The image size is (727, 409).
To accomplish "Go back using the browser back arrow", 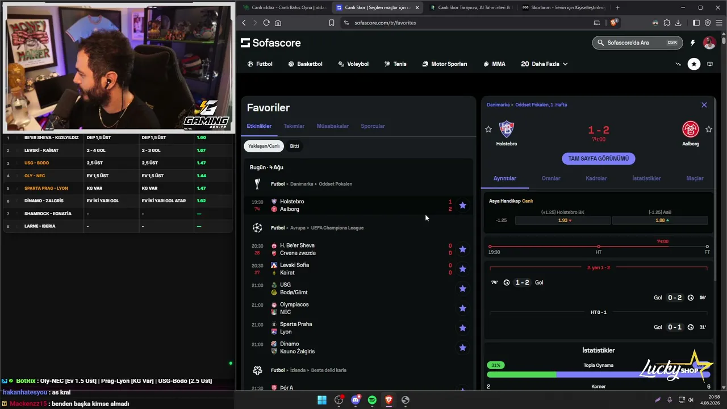I will pyautogui.click(x=244, y=23).
